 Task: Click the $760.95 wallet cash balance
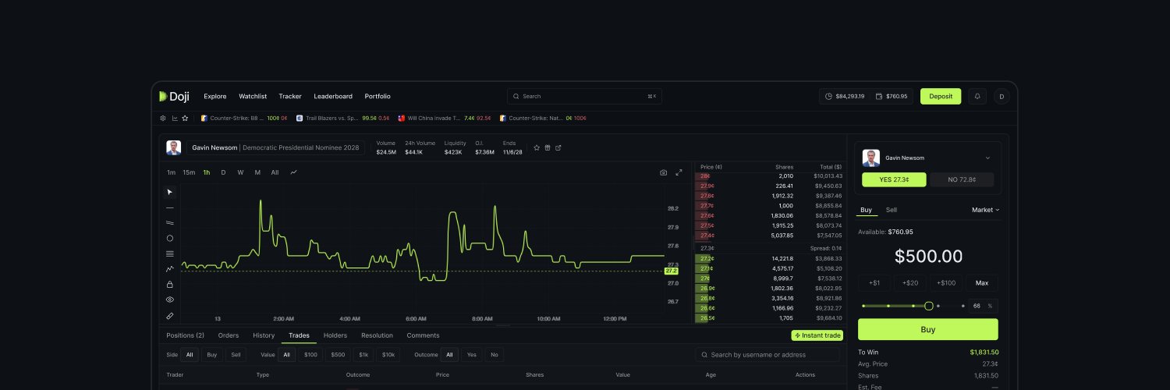[x=892, y=96]
